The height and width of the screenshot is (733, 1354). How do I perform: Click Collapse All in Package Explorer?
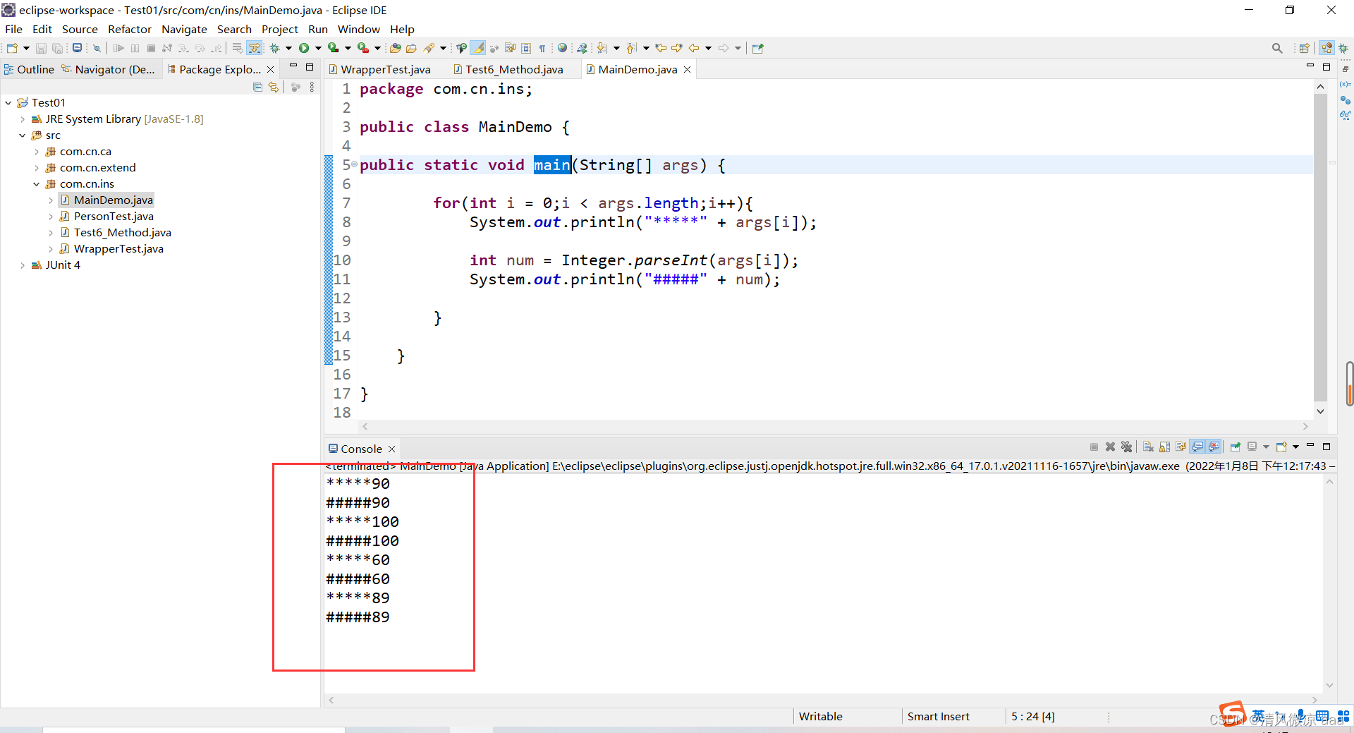[x=257, y=87]
